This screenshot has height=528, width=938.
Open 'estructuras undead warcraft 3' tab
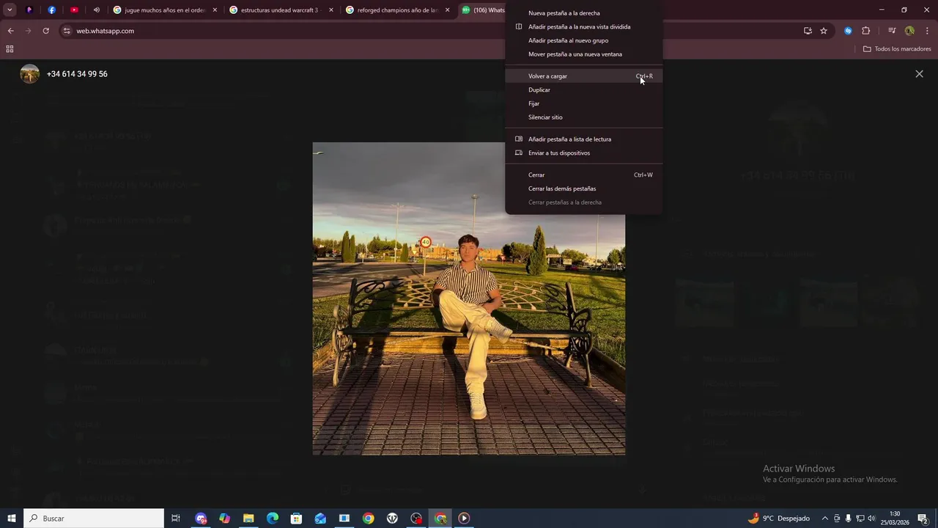click(281, 10)
